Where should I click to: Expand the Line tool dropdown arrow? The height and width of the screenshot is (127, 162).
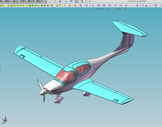96,6
